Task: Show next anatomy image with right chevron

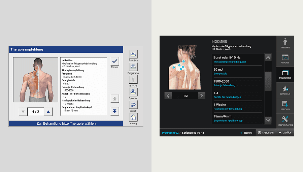Action: pyautogui.click(x=202, y=96)
